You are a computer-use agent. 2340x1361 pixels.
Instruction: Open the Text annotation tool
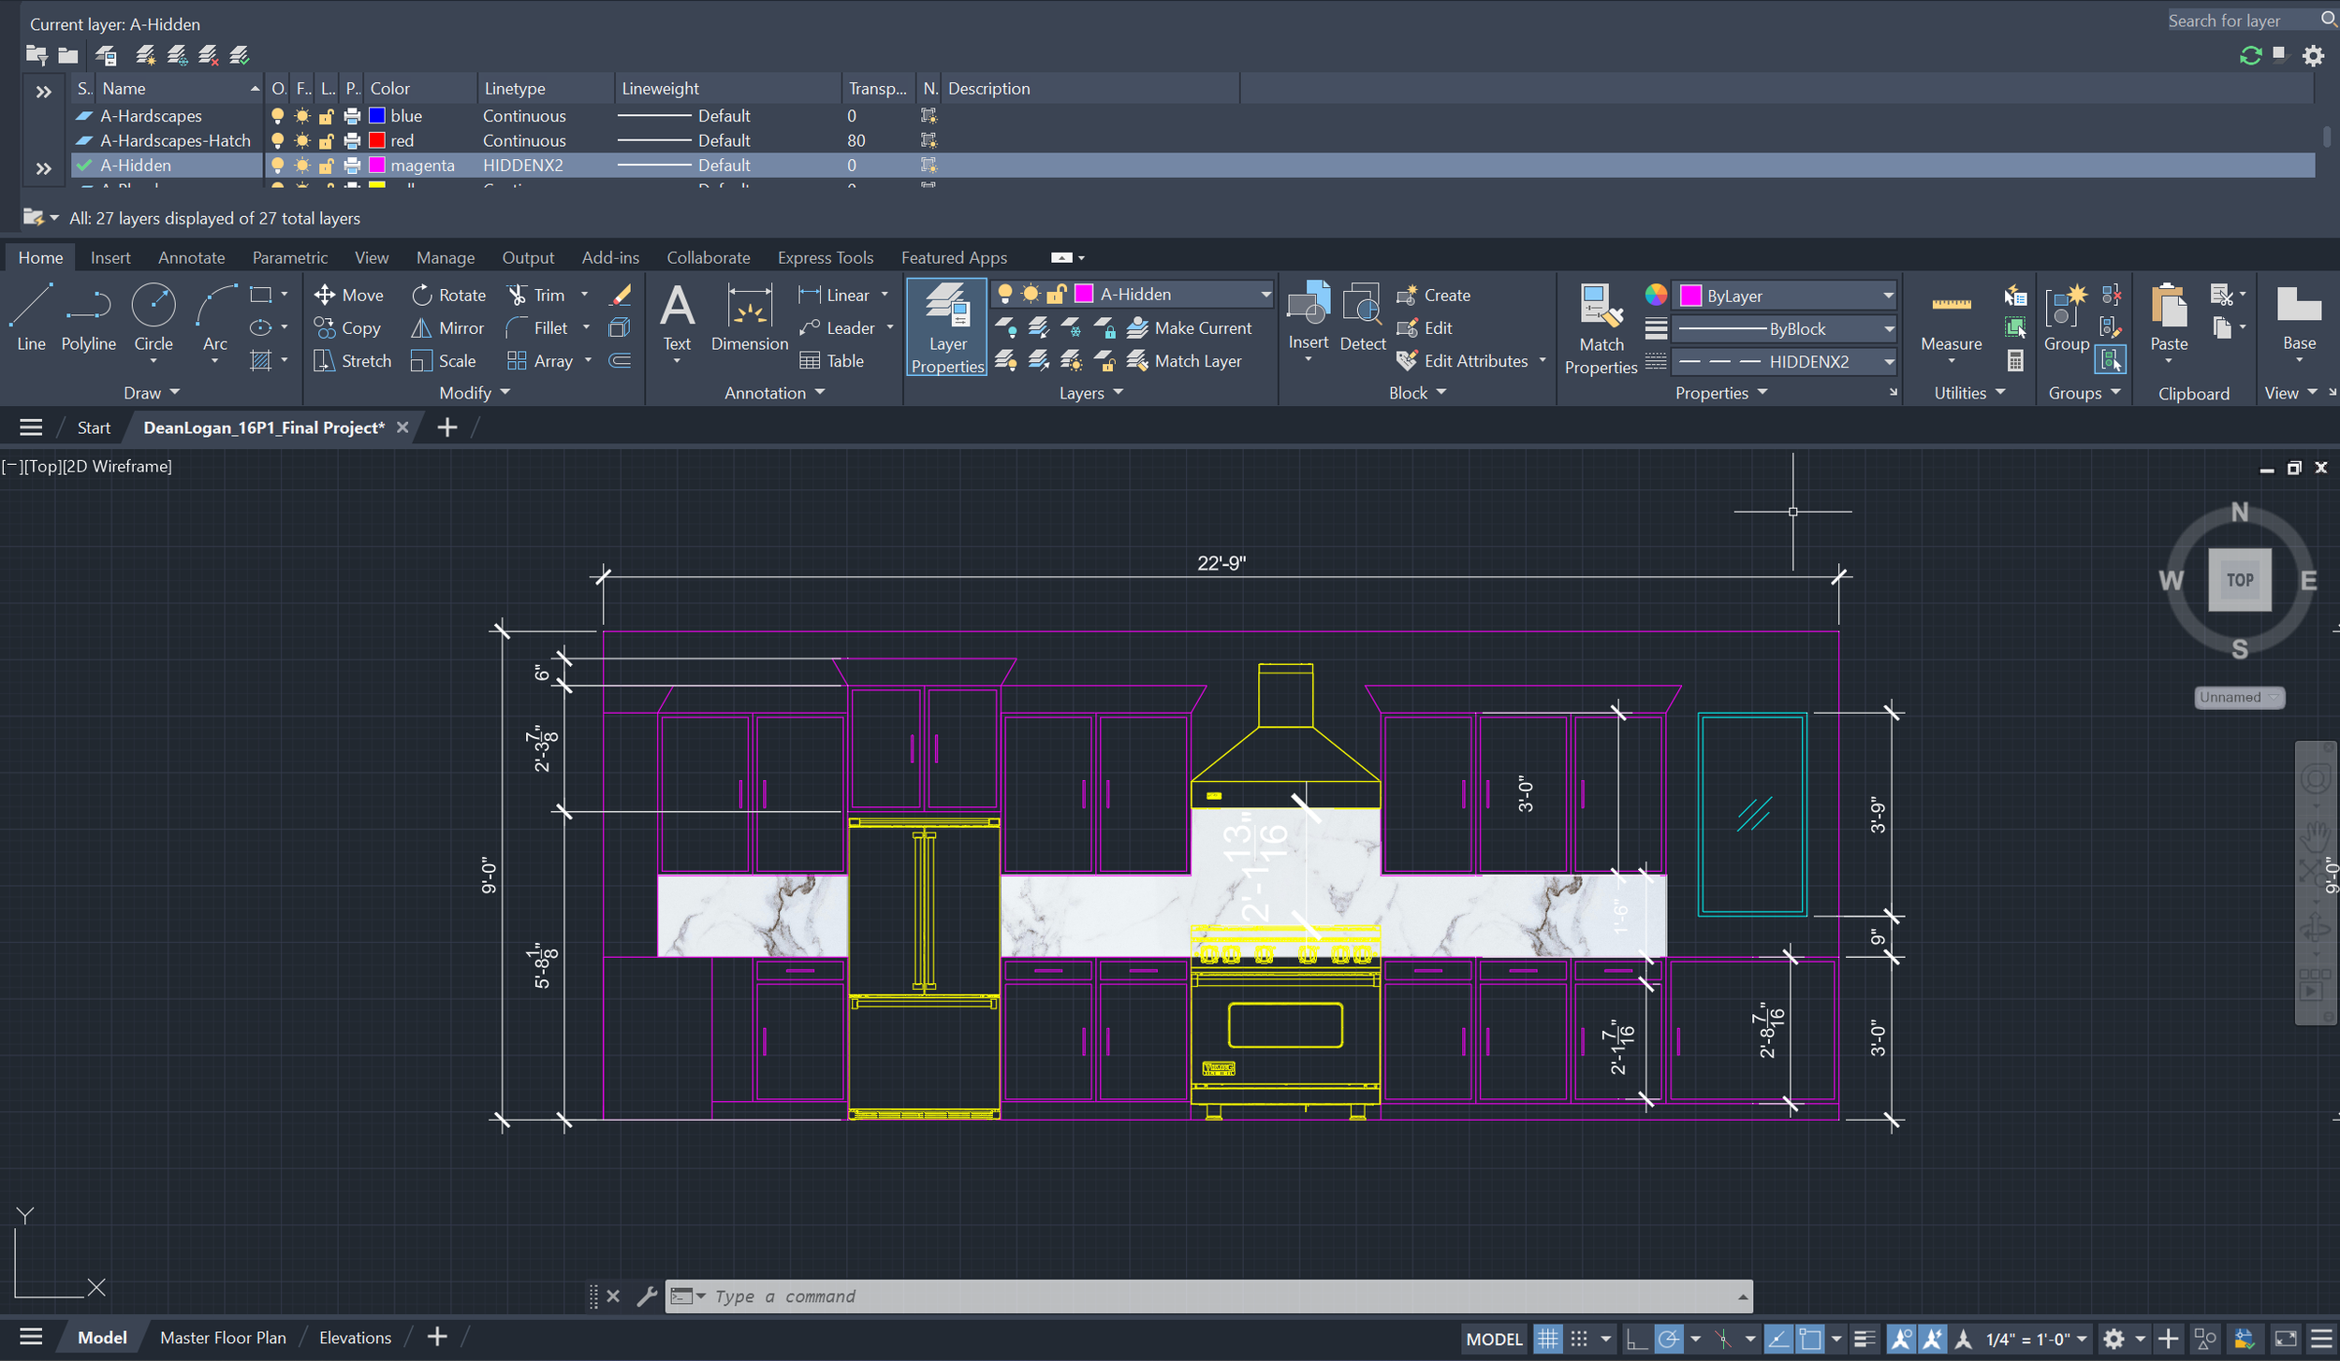677,318
